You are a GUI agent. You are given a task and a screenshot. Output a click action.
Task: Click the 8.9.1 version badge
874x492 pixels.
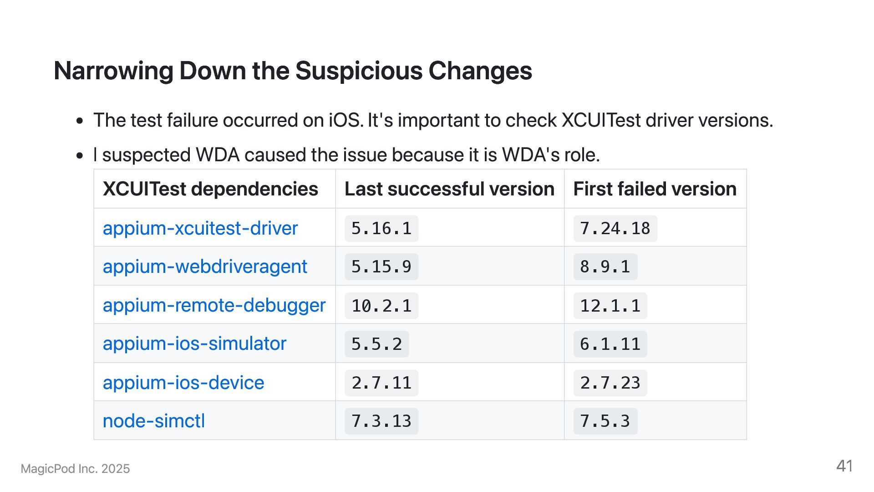pos(605,266)
